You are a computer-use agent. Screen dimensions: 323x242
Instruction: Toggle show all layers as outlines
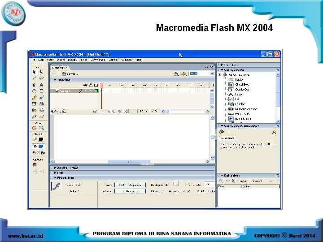96,85
